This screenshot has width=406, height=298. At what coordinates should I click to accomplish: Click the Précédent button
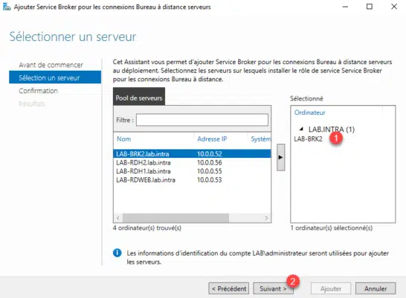tap(229, 288)
